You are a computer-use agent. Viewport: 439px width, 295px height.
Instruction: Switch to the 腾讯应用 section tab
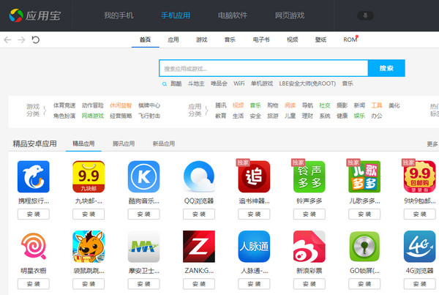(124, 143)
